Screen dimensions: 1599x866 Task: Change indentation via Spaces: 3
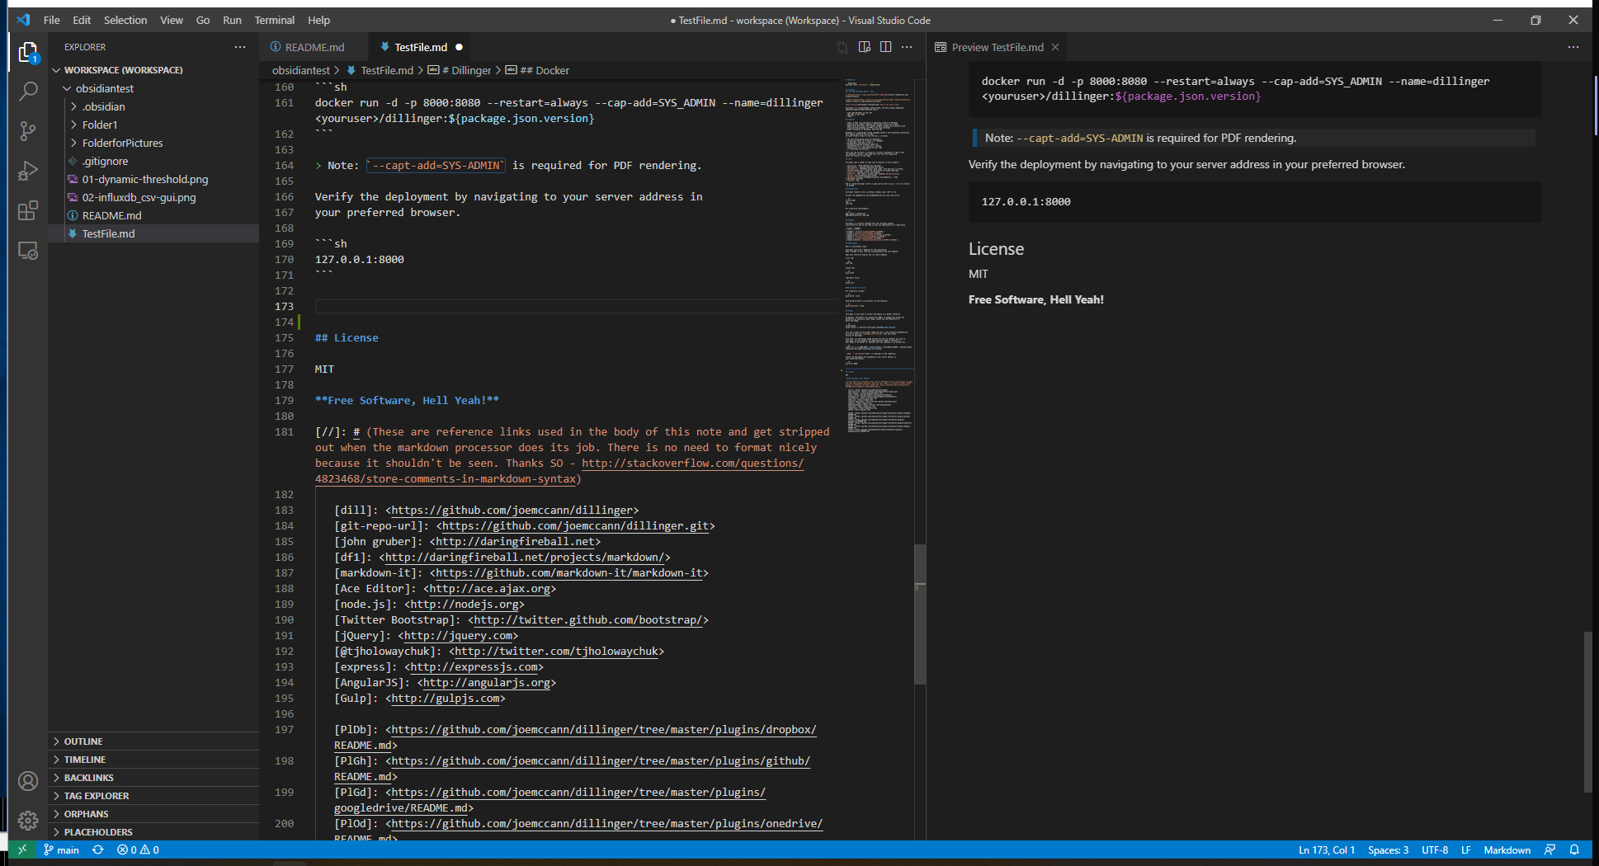pos(1388,850)
